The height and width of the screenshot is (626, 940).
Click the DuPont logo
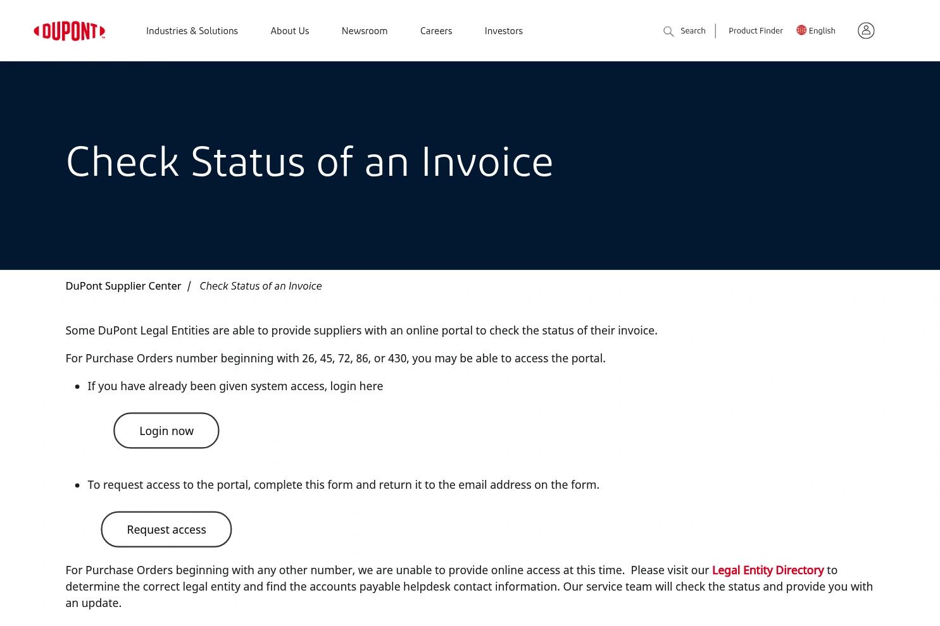70,31
